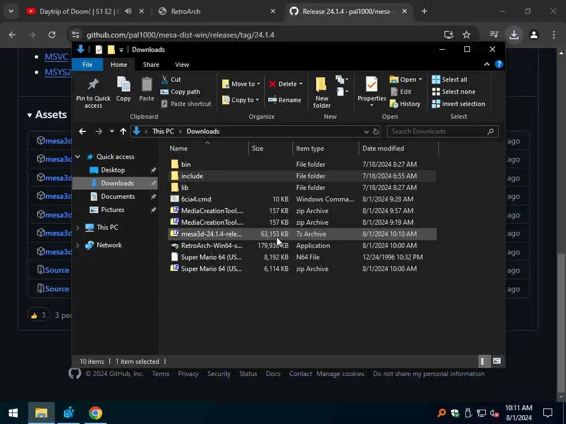566x424 pixels.
Task: Open file History
Action: (405, 104)
